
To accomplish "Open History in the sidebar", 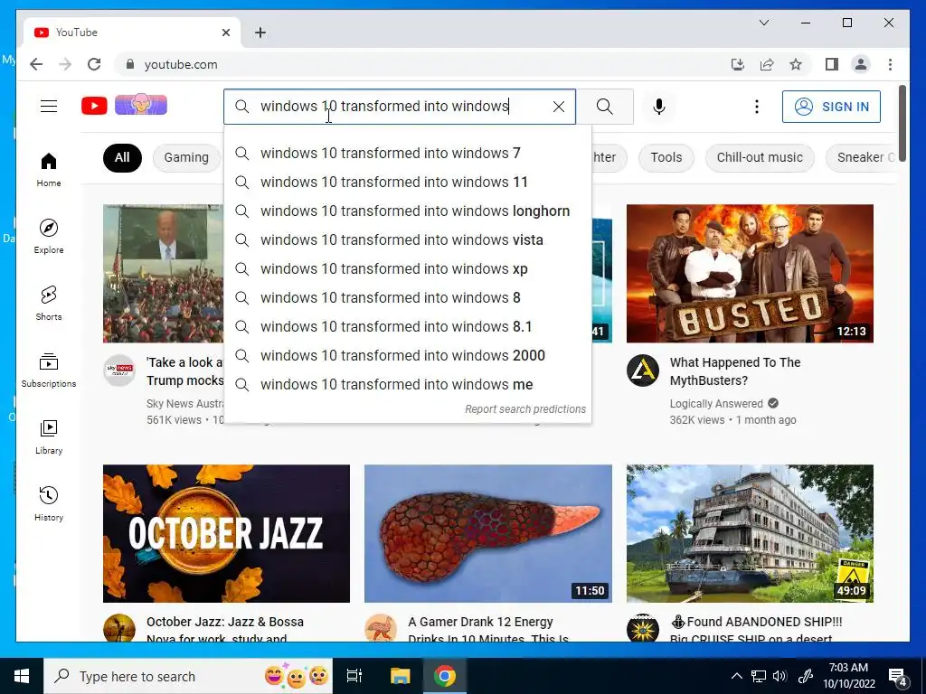I will [49, 503].
